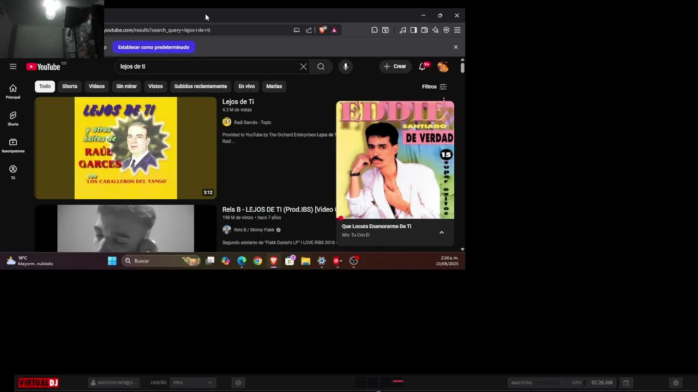This screenshot has height=392, width=698.
Task: Open the account avatar menu
Action: click(443, 66)
